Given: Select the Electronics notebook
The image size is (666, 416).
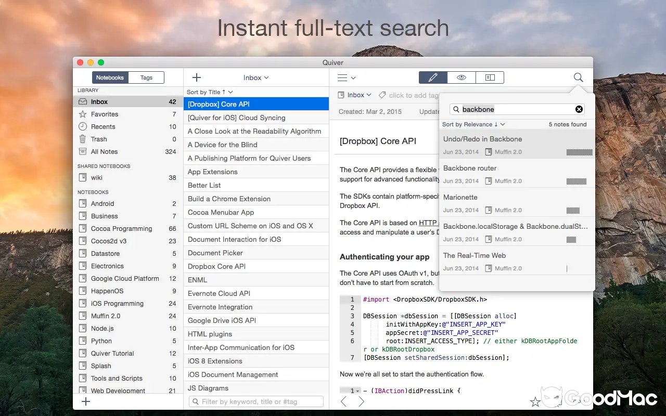Looking at the screenshot, I should point(128,266).
